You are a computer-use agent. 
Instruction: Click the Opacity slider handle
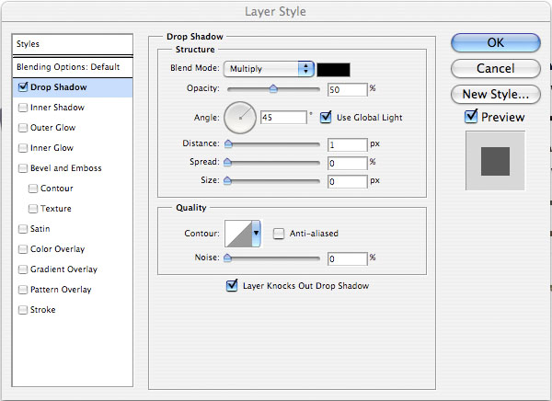tap(273, 88)
